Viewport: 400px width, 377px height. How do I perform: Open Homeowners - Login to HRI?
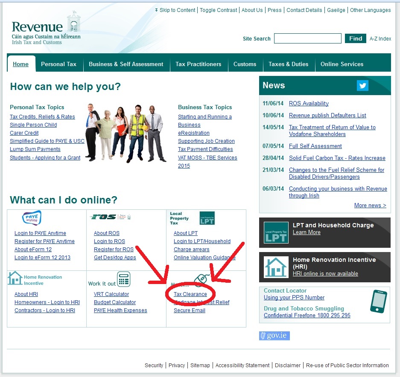(47, 302)
